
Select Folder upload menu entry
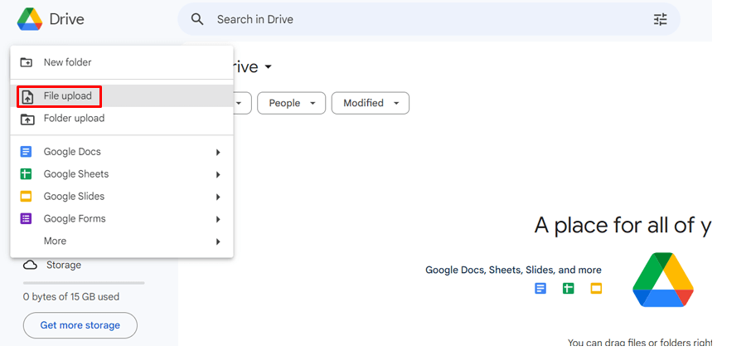pos(122,119)
